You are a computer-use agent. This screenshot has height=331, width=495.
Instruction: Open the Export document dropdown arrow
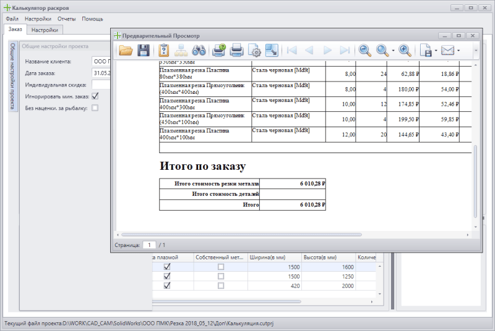point(436,51)
